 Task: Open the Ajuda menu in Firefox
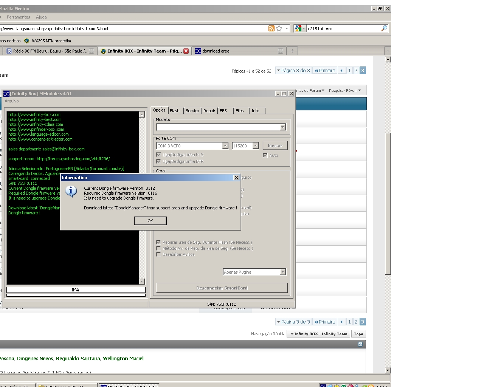[x=41, y=17]
